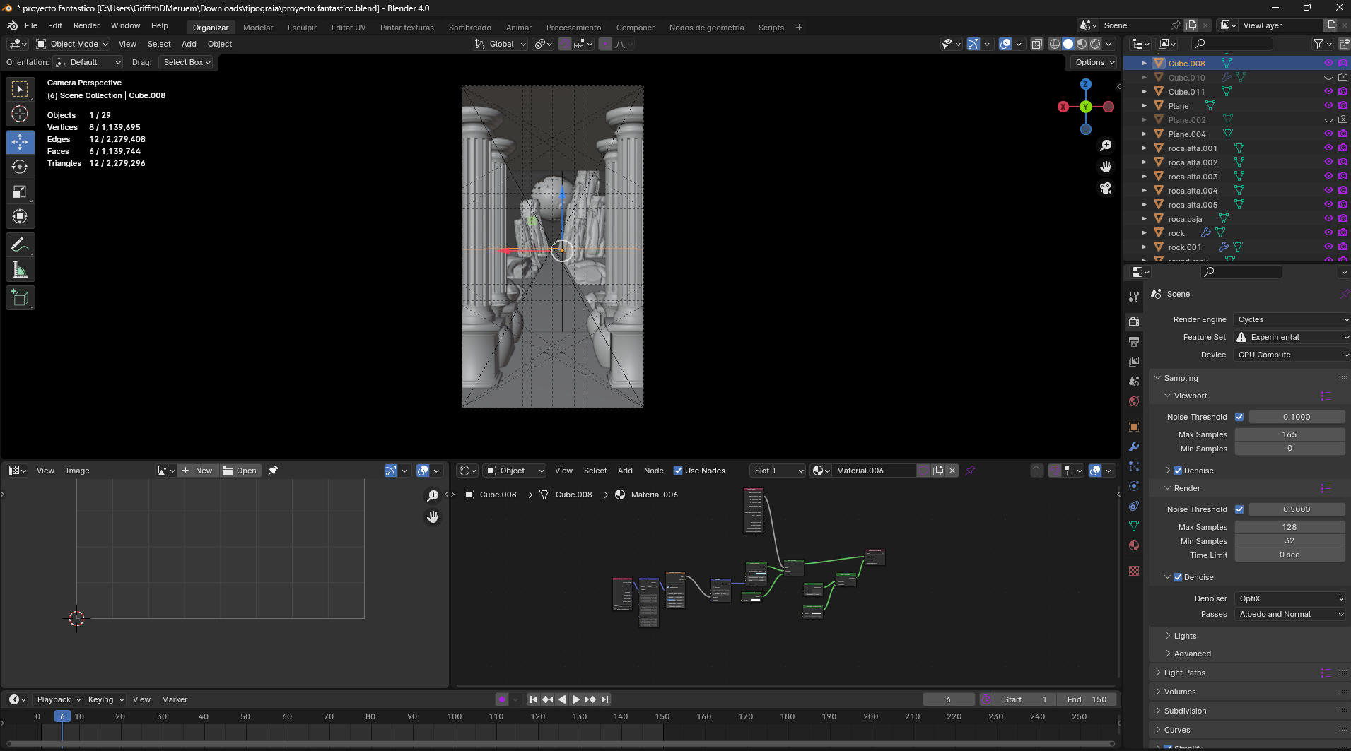Open the Slot 1 material slot dropdown
The image size is (1351, 751).
coord(778,471)
